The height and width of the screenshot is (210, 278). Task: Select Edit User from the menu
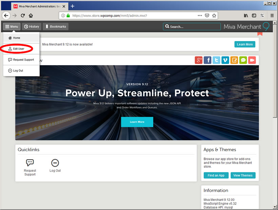click(19, 49)
